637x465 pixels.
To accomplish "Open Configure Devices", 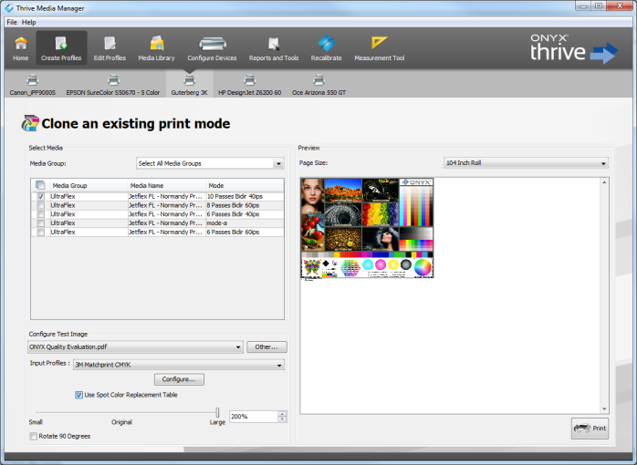I will [x=212, y=48].
